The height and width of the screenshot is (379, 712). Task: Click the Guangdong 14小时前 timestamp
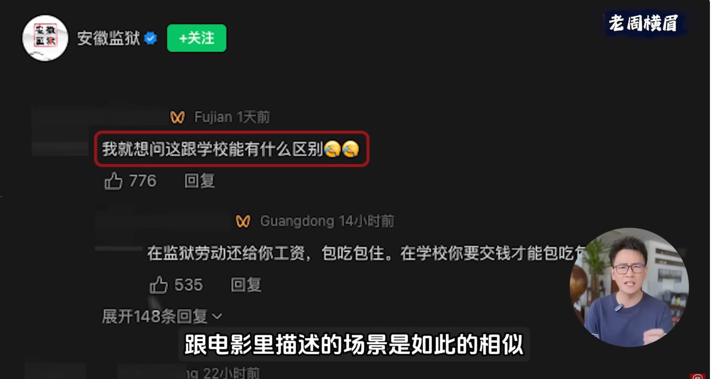pyautogui.click(x=327, y=221)
